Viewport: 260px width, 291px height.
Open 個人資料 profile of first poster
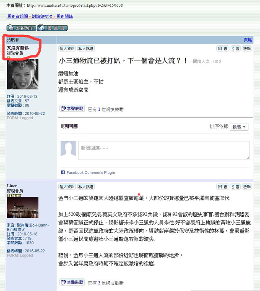click(67, 49)
